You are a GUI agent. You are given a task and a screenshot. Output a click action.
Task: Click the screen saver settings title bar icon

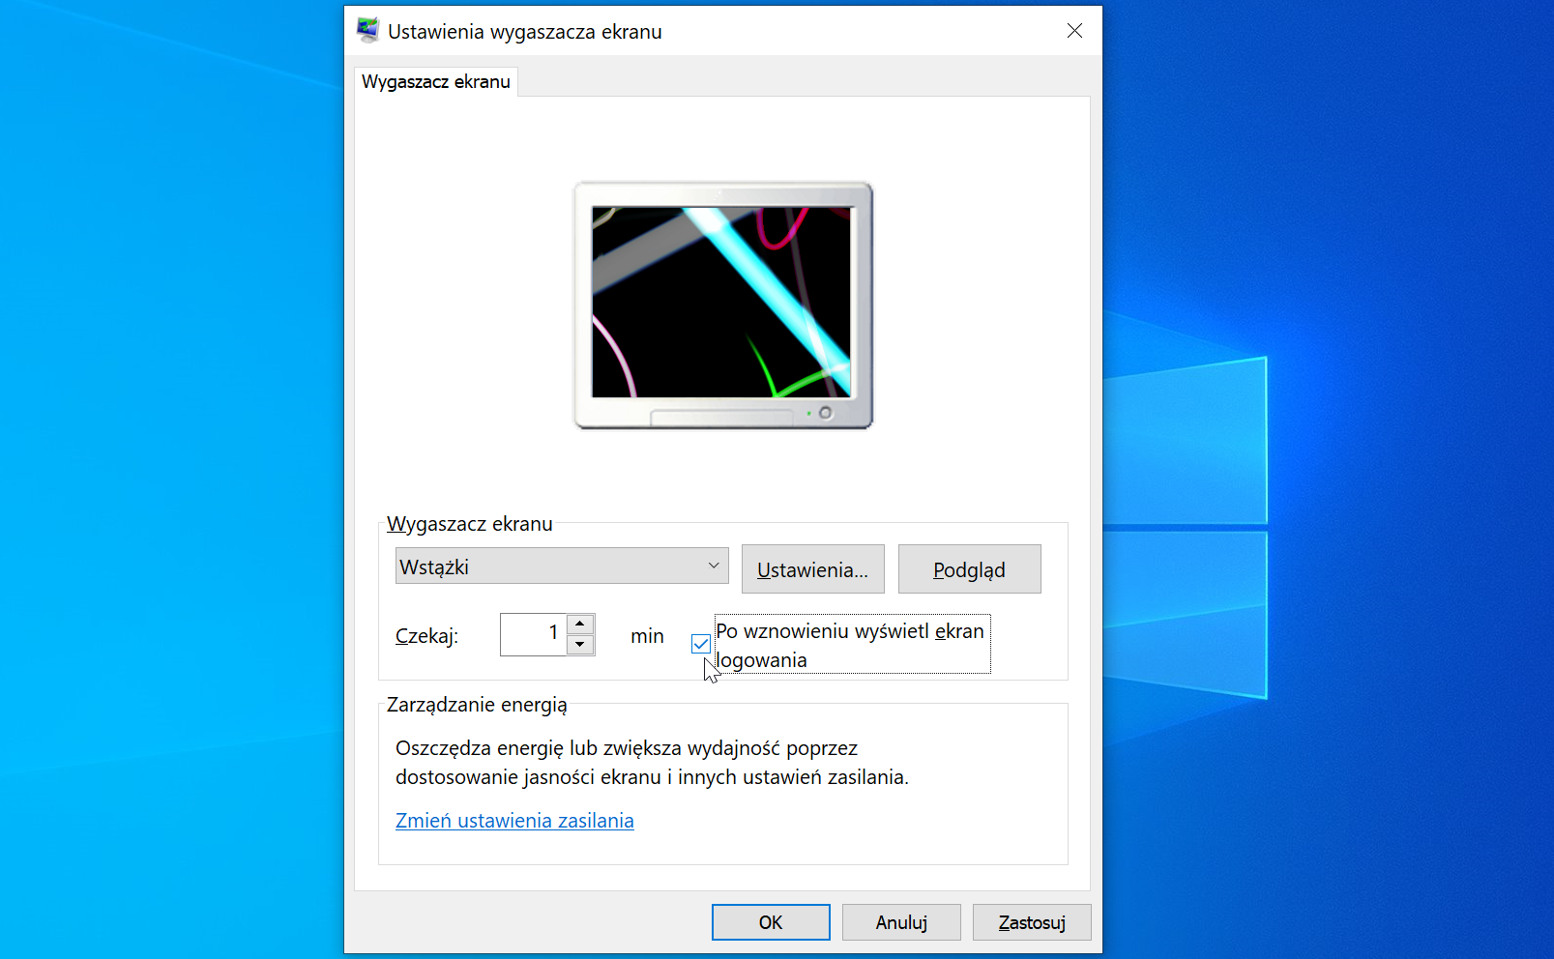coord(367,31)
